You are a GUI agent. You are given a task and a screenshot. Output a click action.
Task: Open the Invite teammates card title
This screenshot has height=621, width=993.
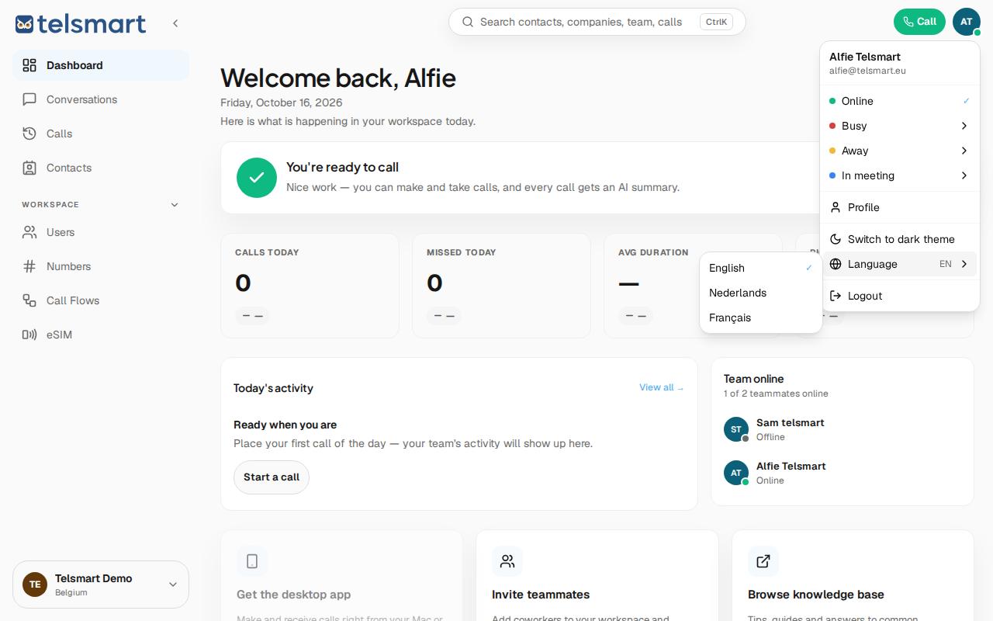541,595
